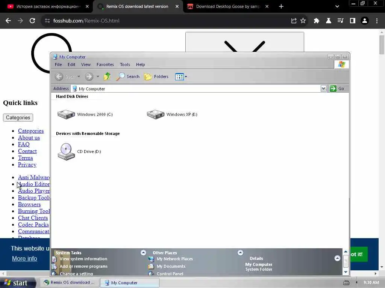Image resolution: width=385 pixels, height=288 pixels.
Task: Open the Terms link
Action: 25,158
